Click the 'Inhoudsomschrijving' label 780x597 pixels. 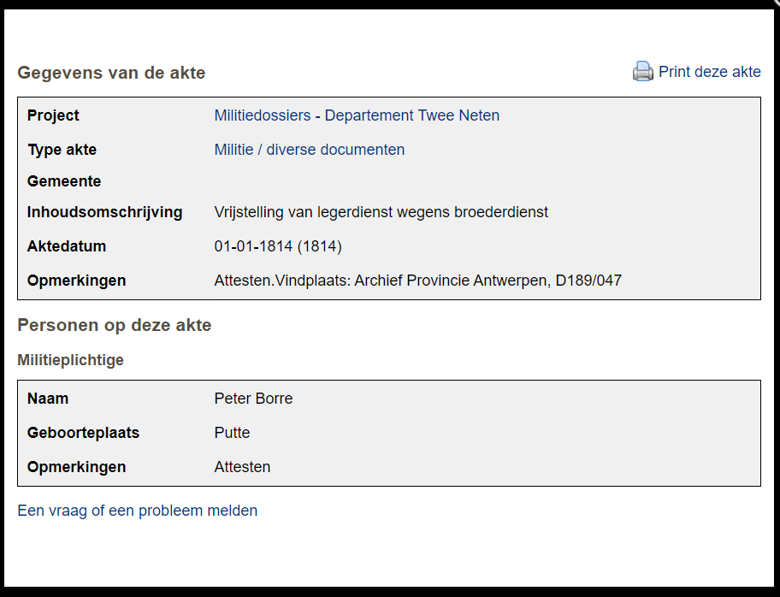click(x=104, y=212)
